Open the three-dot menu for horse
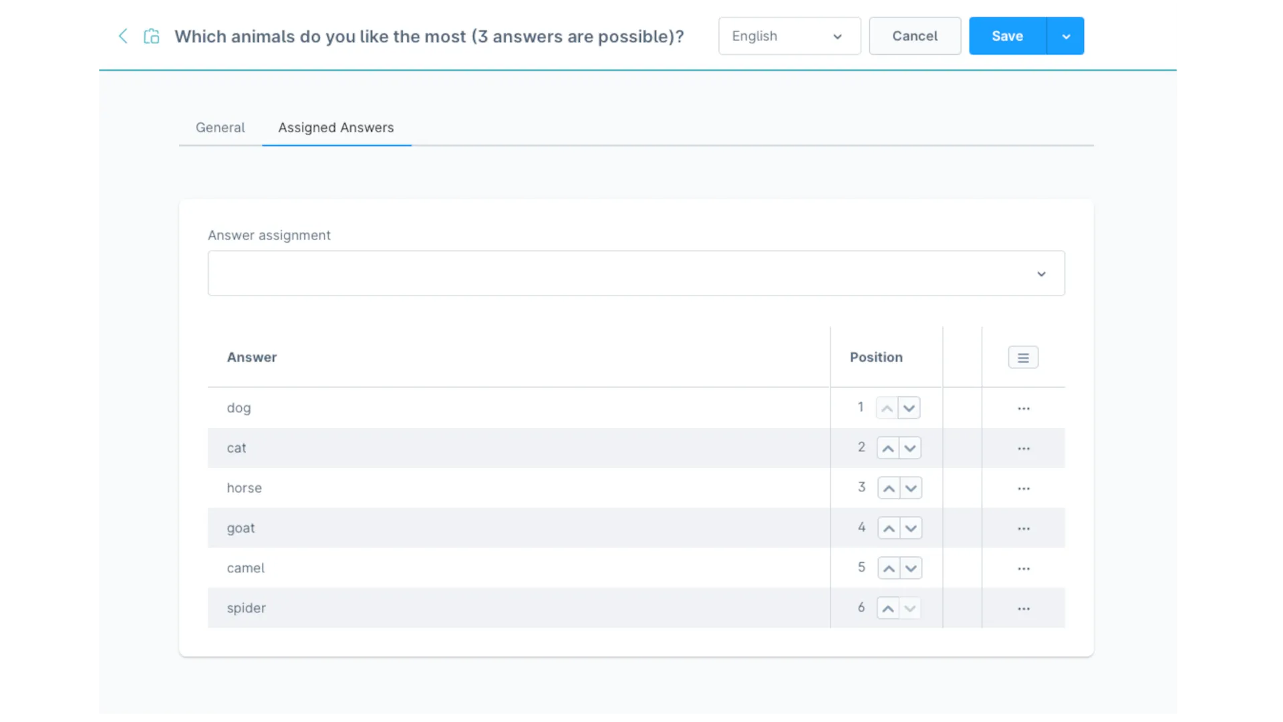 pos(1024,489)
